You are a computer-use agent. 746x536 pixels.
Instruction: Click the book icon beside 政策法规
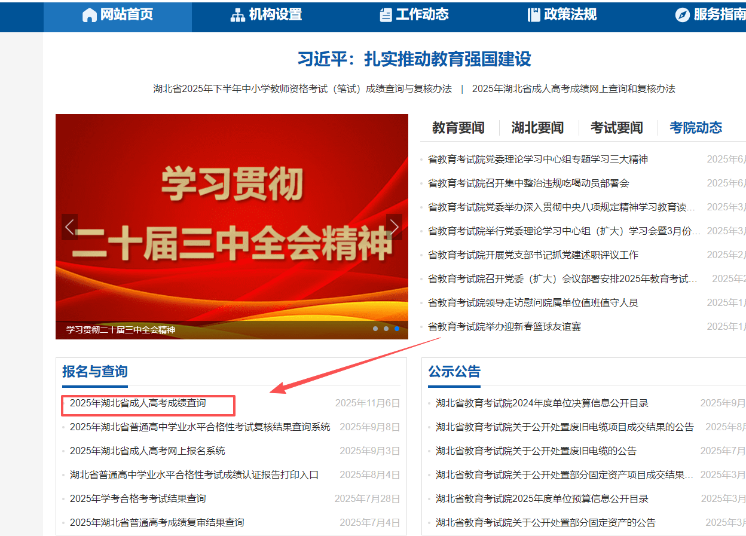point(534,15)
